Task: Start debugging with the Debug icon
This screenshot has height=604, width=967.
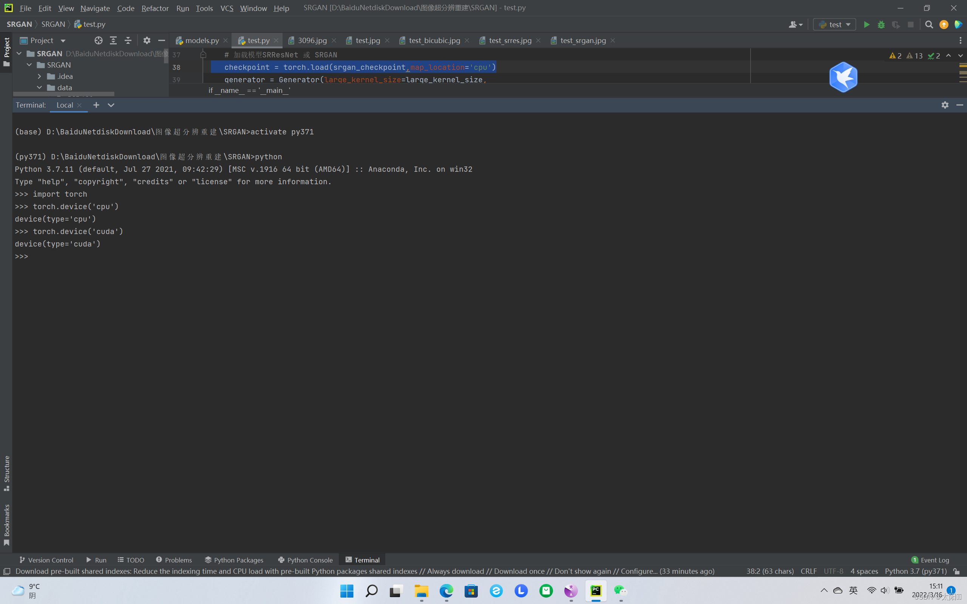Action: 882,24
